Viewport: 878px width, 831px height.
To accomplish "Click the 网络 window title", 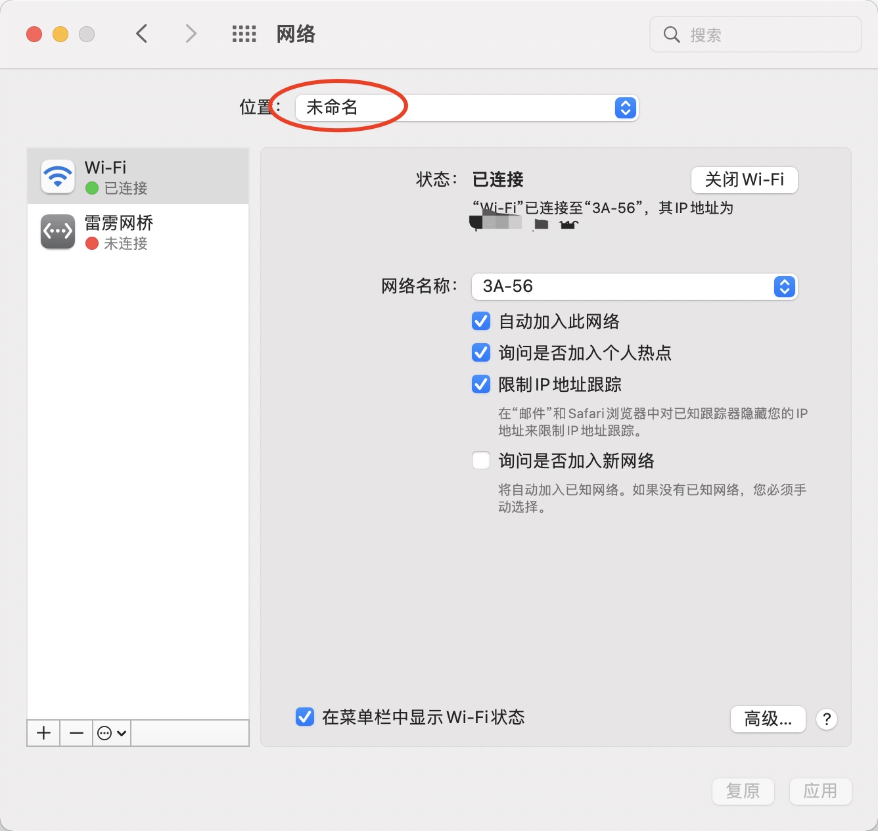I will 296,34.
